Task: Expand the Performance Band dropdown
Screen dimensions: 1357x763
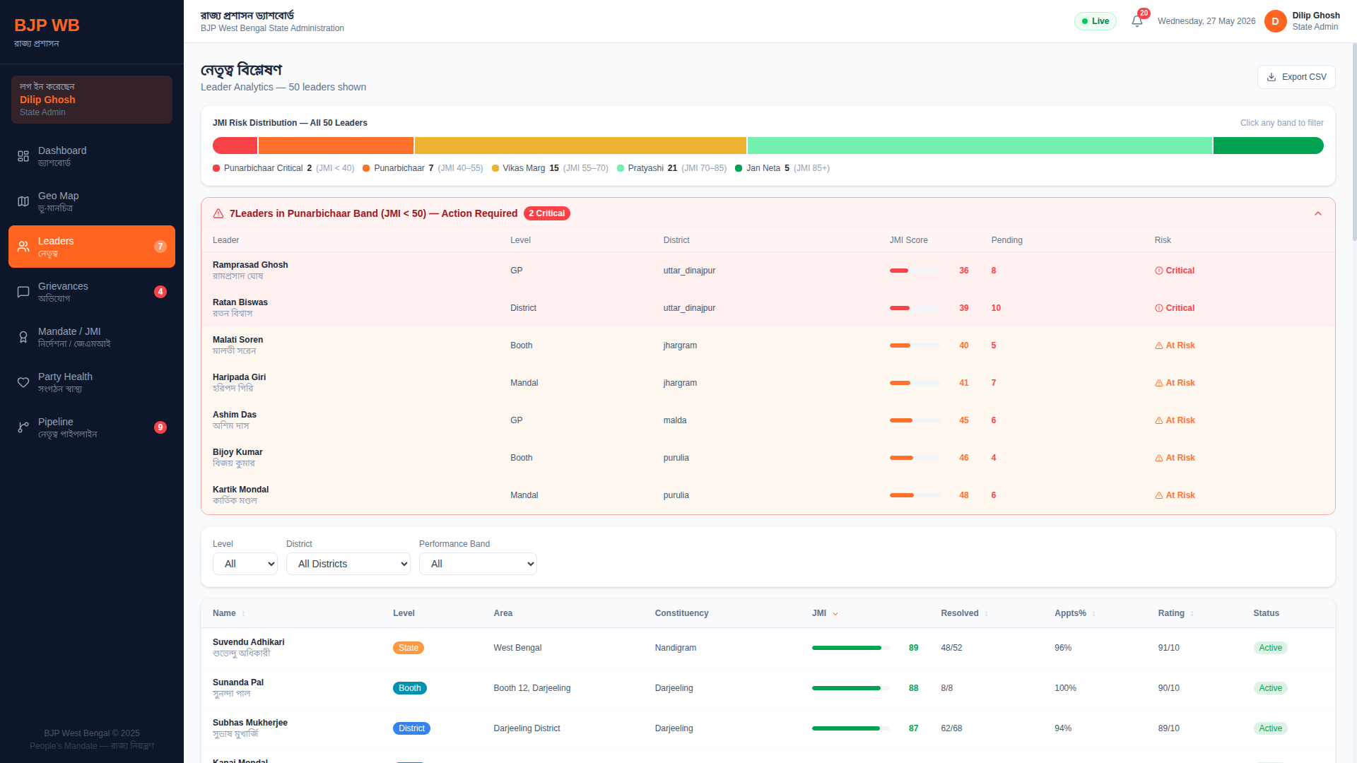Action: 478,564
